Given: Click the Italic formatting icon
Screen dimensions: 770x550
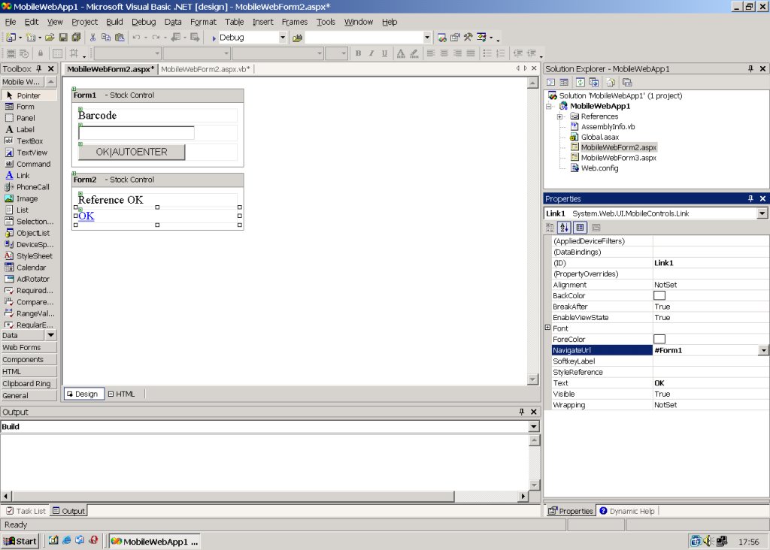Looking at the screenshot, I should (x=371, y=53).
